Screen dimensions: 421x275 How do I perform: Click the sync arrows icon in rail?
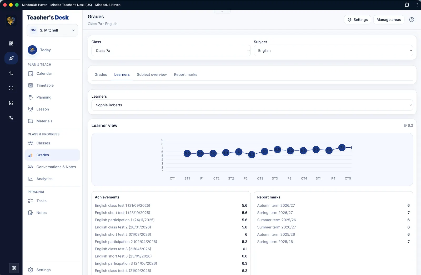tap(11, 73)
